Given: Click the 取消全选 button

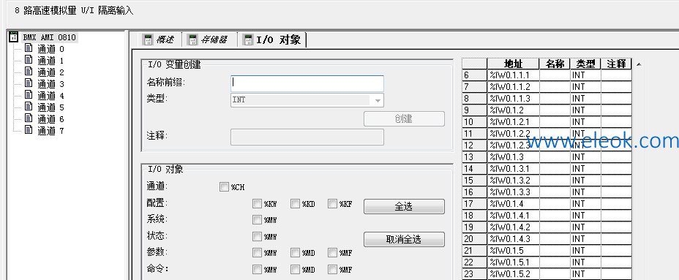Looking at the screenshot, I should tap(404, 239).
